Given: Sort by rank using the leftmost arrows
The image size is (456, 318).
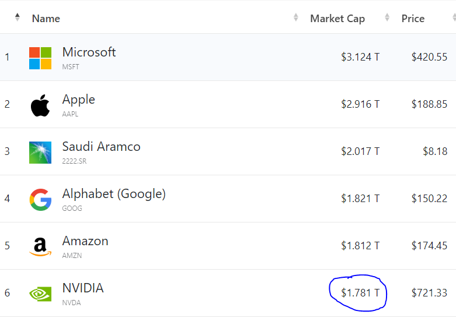Looking at the screenshot, I should (x=18, y=17).
